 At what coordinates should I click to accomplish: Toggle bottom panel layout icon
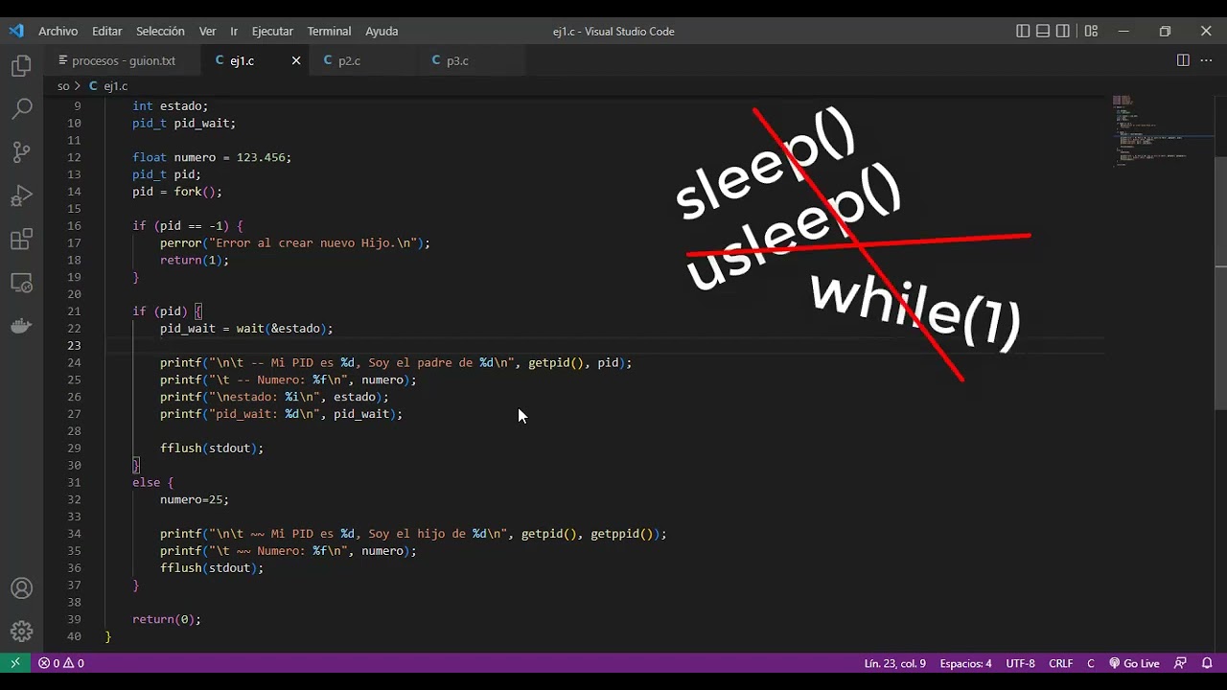tap(1043, 31)
